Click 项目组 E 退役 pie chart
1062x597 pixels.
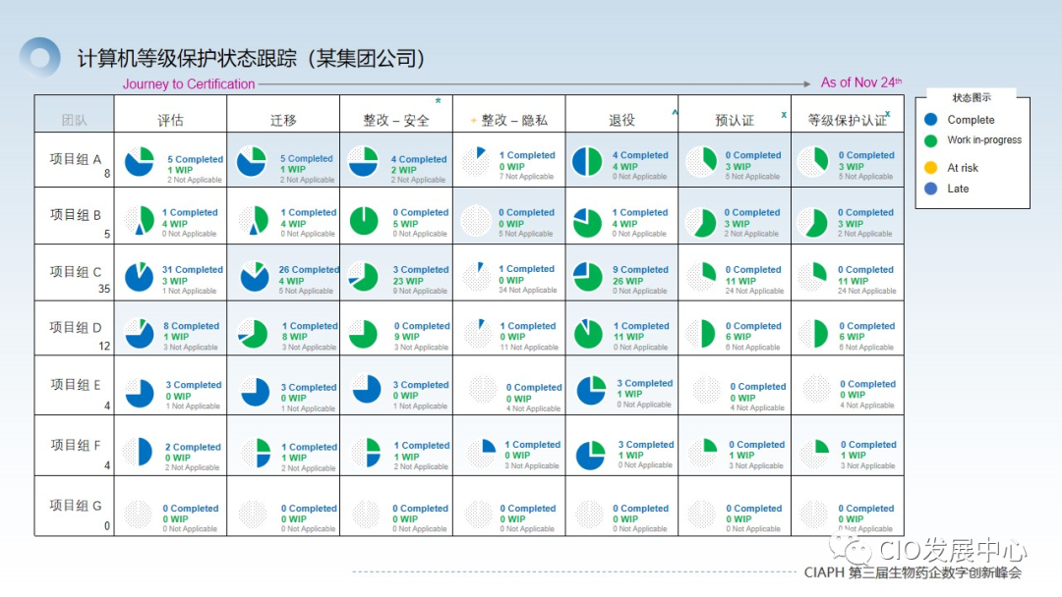tap(591, 391)
